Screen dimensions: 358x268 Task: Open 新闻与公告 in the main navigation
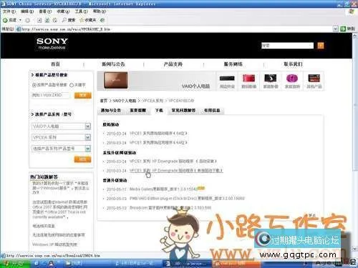click(x=113, y=64)
